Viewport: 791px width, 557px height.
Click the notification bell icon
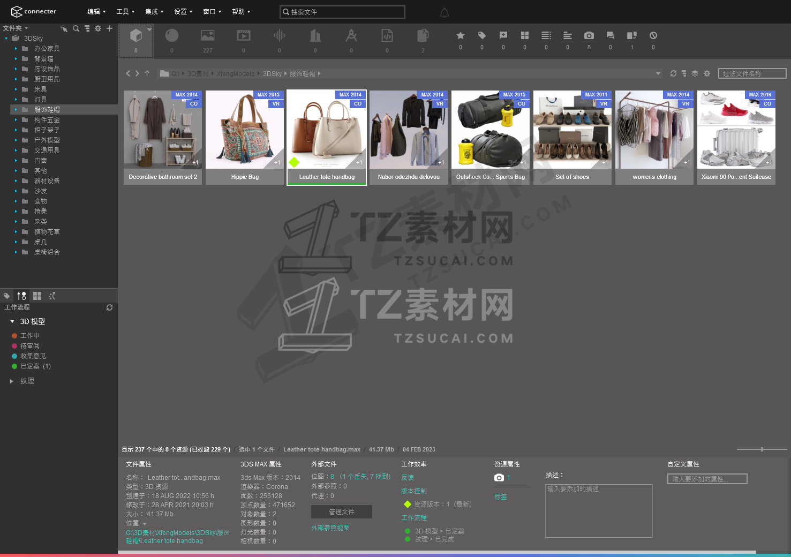tap(445, 12)
